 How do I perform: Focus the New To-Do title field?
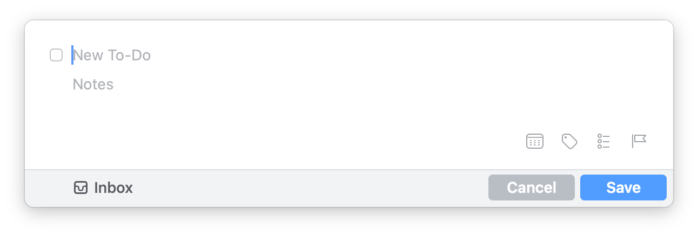(357, 55)
